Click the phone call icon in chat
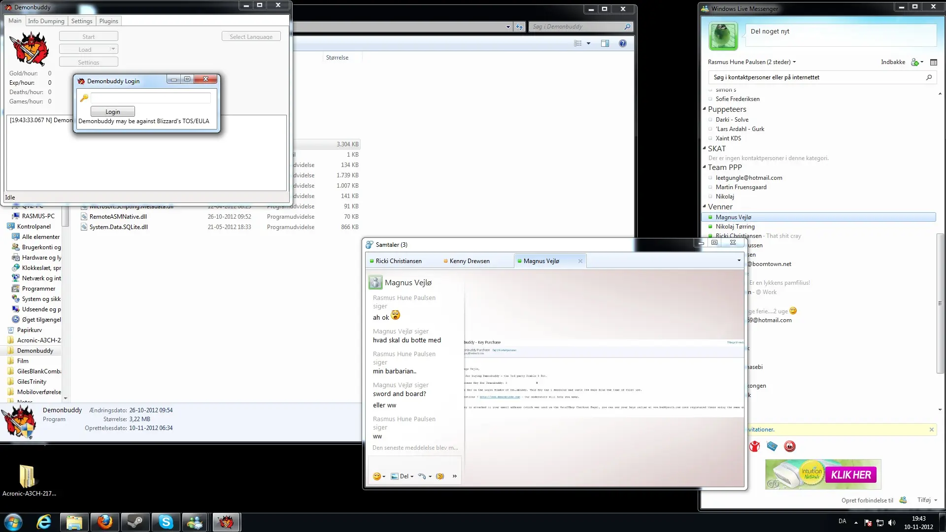This screenshot has width=946, height=532. click(x=422, y=476)
